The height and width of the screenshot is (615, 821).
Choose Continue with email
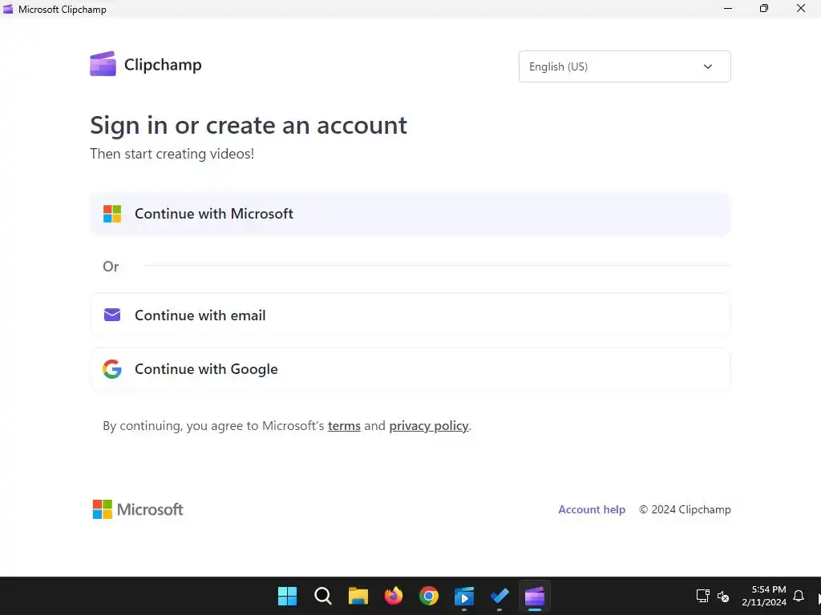(410, 316)
